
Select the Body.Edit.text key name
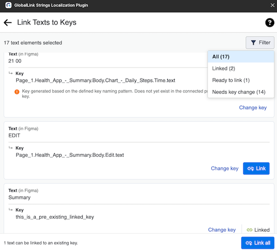[x=70, y=155]
